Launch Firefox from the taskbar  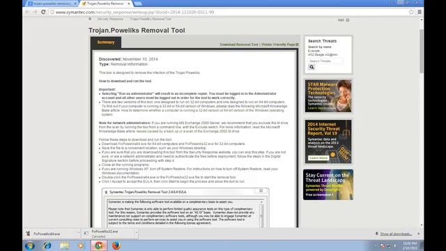[x=116, y=245]
